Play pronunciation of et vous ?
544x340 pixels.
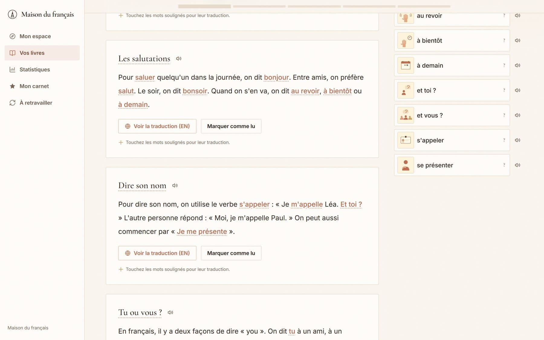[x=517, y=115]
